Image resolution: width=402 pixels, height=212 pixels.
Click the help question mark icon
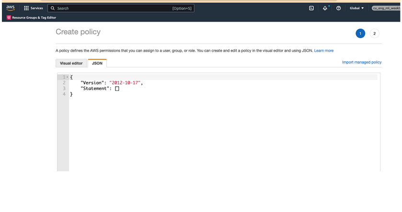[x=338, y=8]
